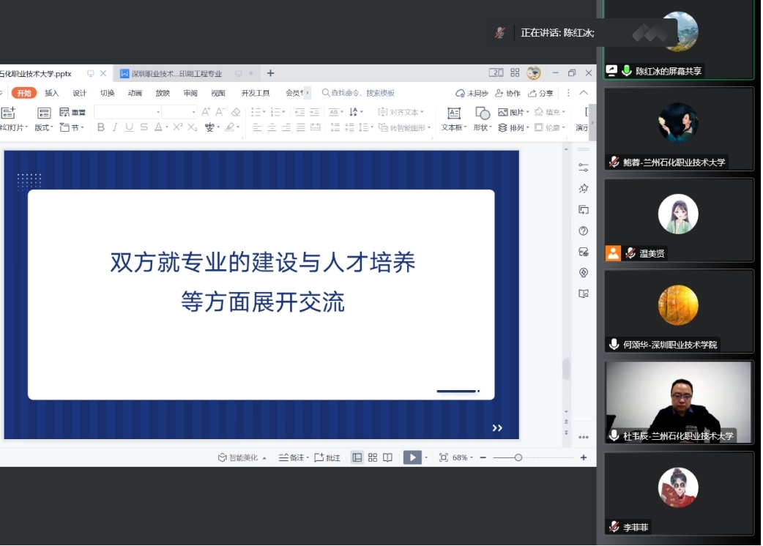Open the help icon in right sidebar
Viewport: 763px width, 546px height.
(x=584, y=231)
